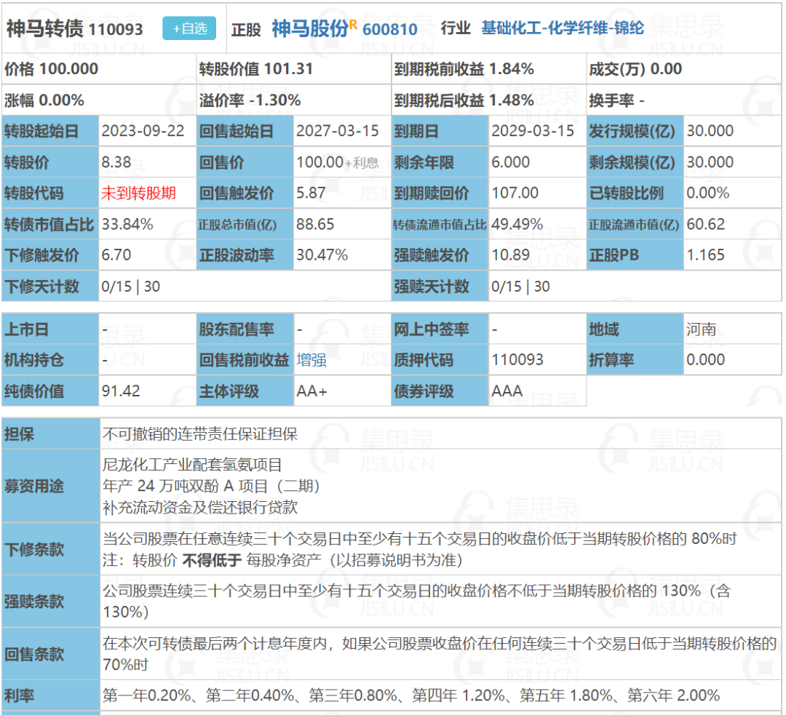Select the 下修触发价 value 6.70
The image size is (786, 715).
(116, 255)
